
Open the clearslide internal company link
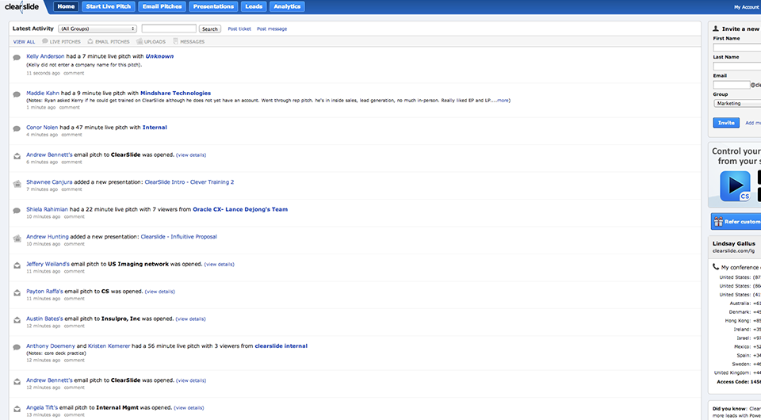[281, 346]
